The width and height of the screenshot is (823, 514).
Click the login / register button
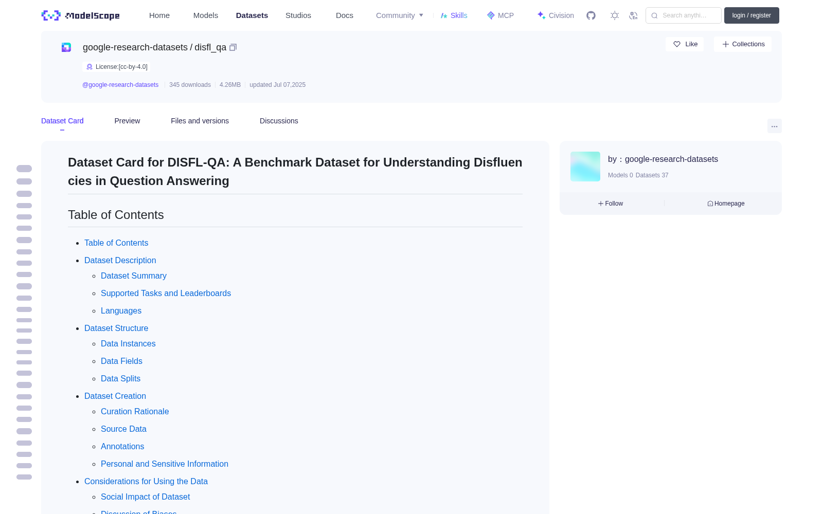(752, 15)
